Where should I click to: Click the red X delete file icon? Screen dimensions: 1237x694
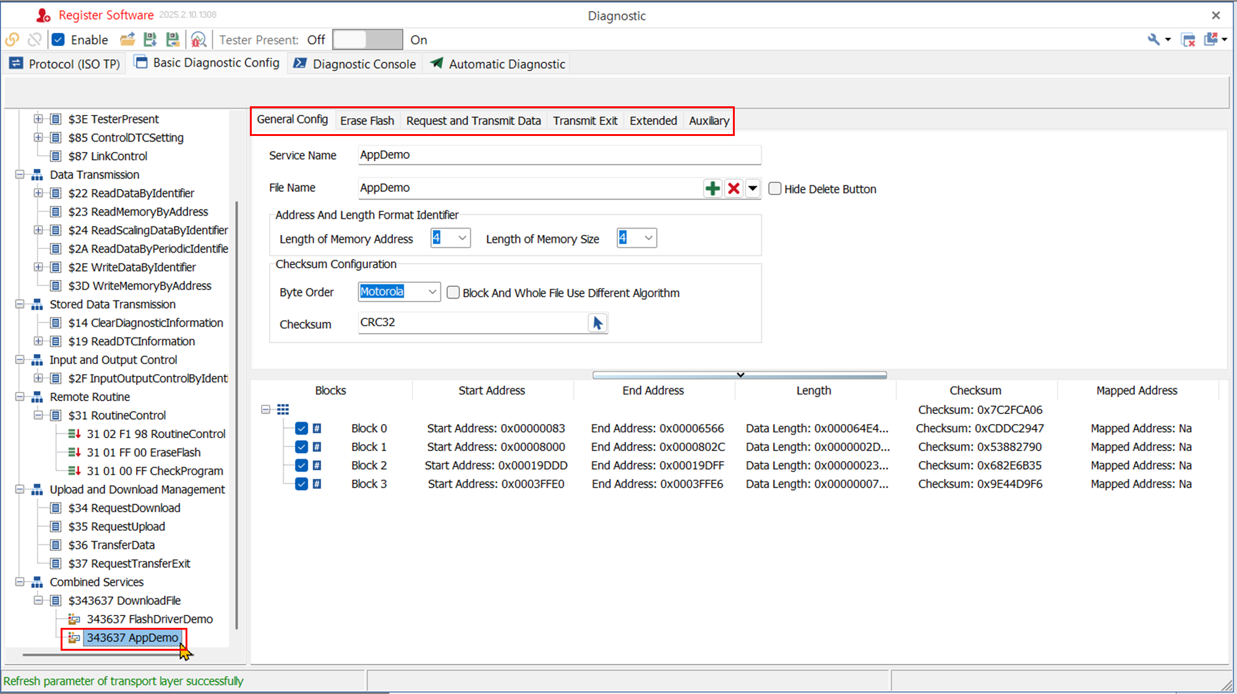734,188
